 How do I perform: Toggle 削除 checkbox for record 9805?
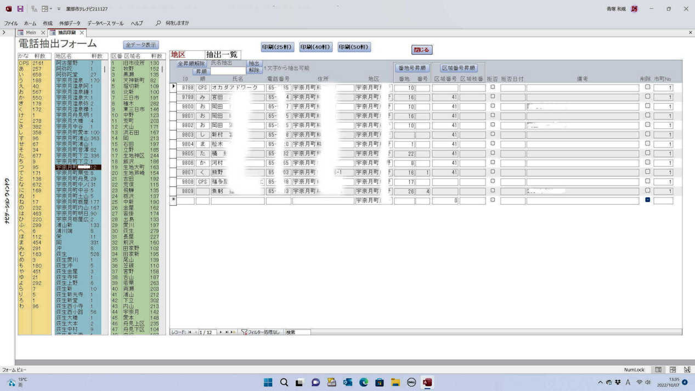point(647,153)
